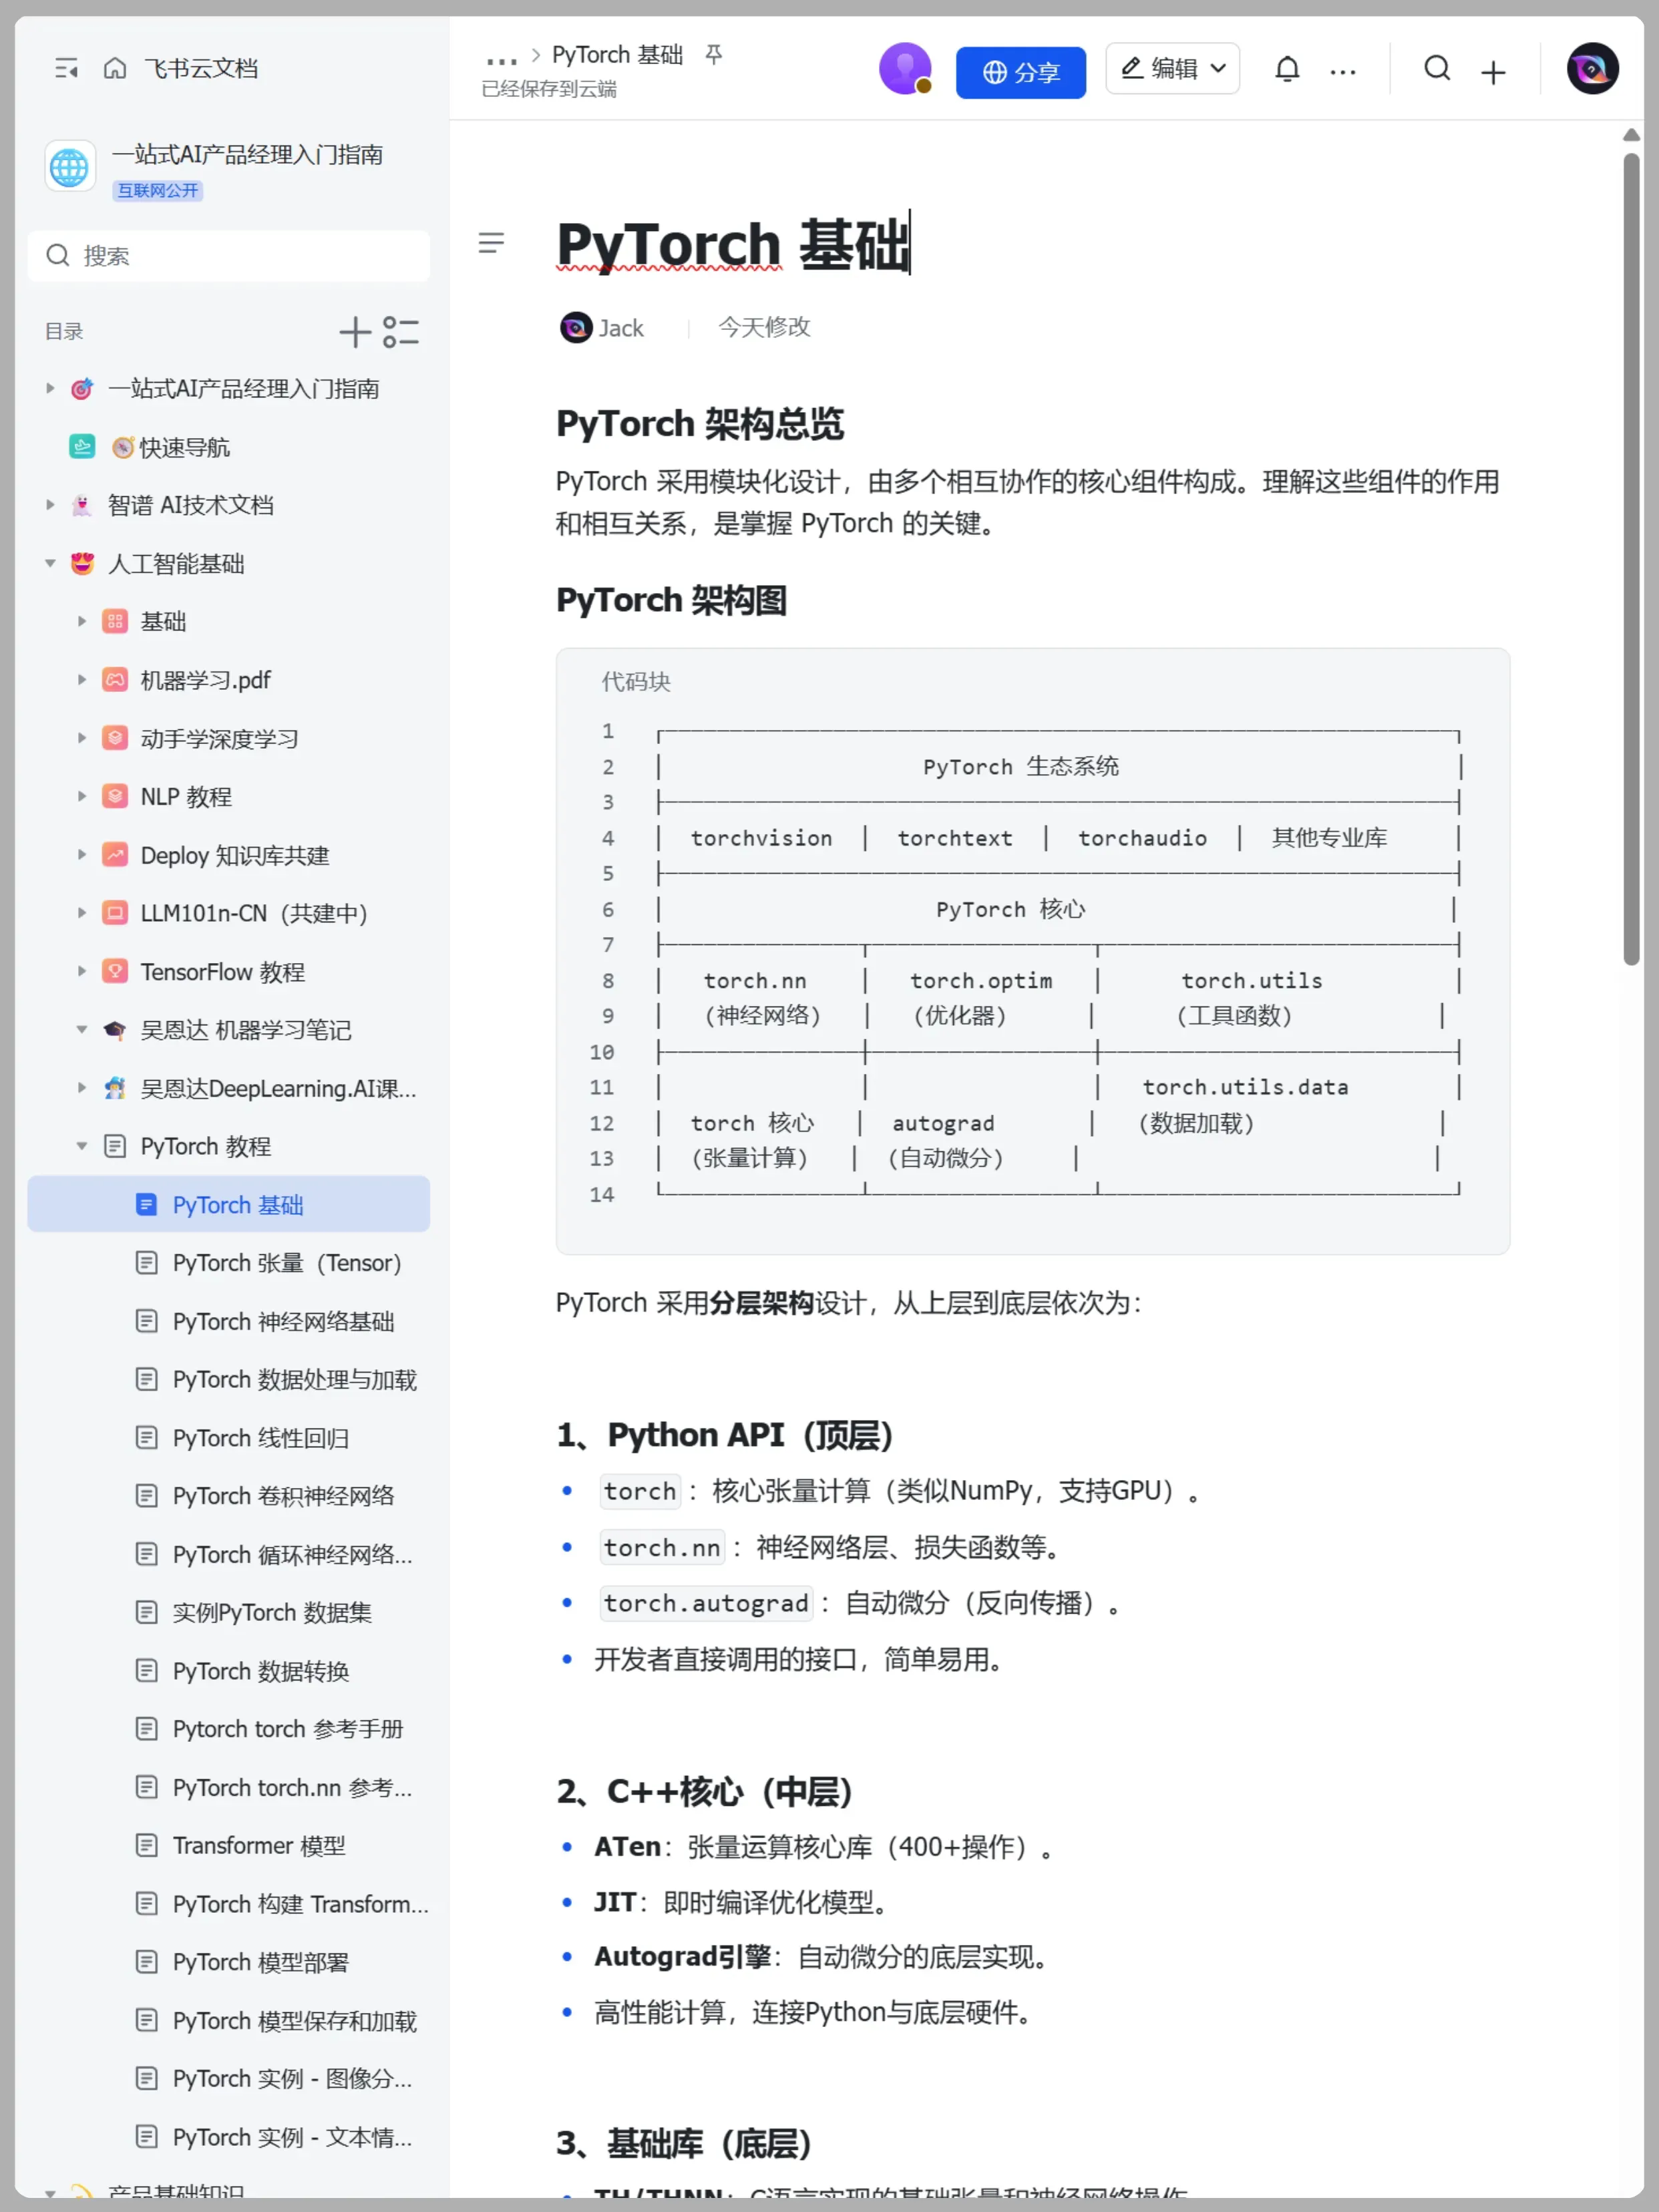Collapse the PyTorch 教程 tree node
This screenshot has height=2212, width=1659.
[82, 1146]
